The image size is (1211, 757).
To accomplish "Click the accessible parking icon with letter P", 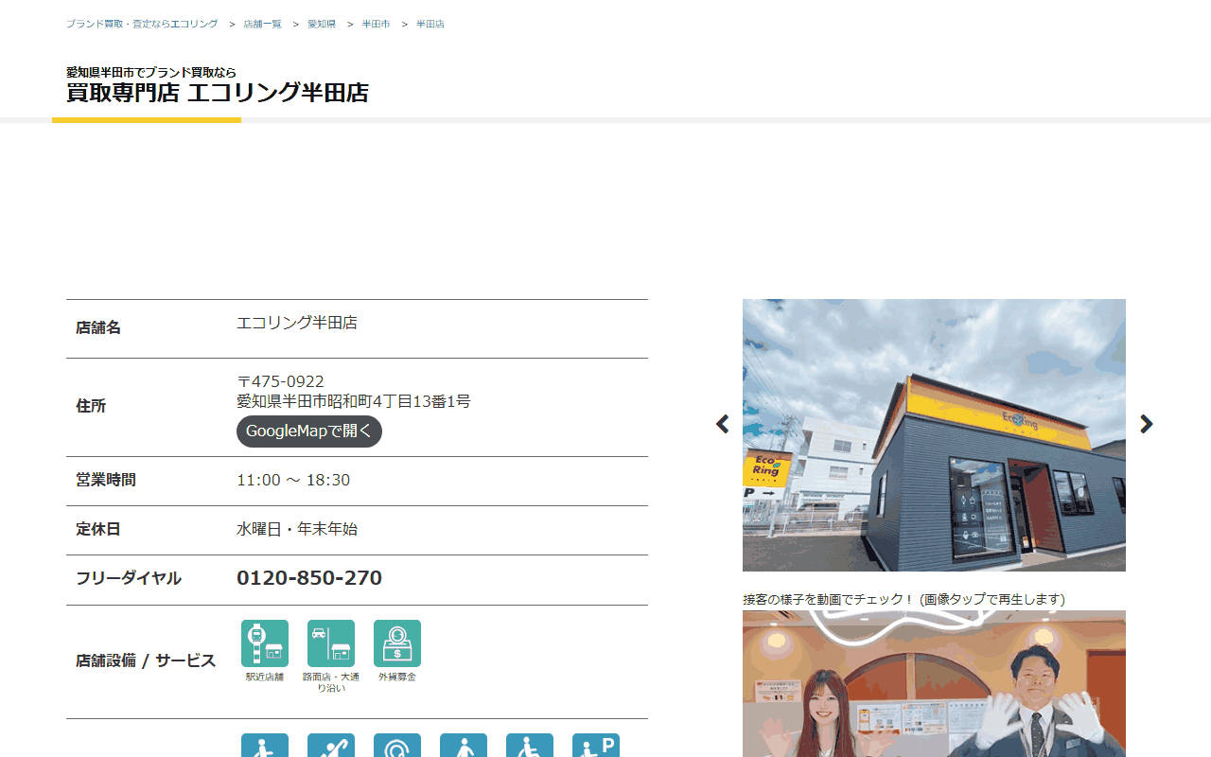I will pyautogui.click(x=596, y=746).
